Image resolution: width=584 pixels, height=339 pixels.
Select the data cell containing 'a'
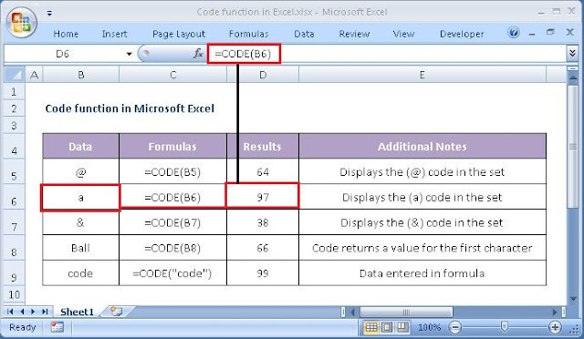coord(80,197)
